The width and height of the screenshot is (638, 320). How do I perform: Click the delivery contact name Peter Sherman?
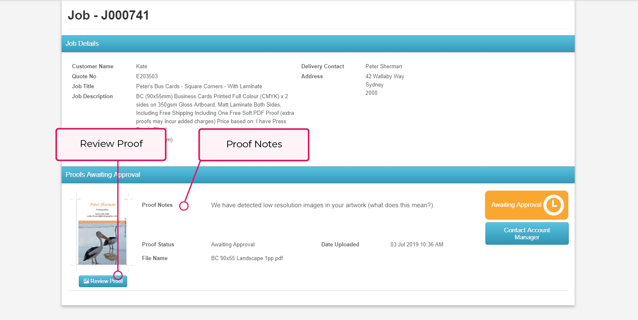(383, 67)
